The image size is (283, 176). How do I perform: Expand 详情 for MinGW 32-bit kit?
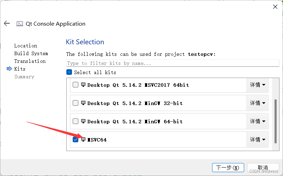click(x=258, y=103)
